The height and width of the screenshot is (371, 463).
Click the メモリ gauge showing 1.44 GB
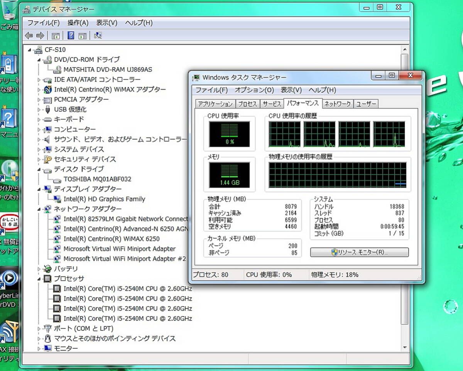(x=230, y=175)
